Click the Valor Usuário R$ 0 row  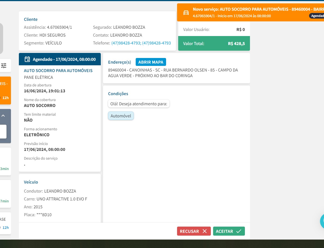[214, 29]
